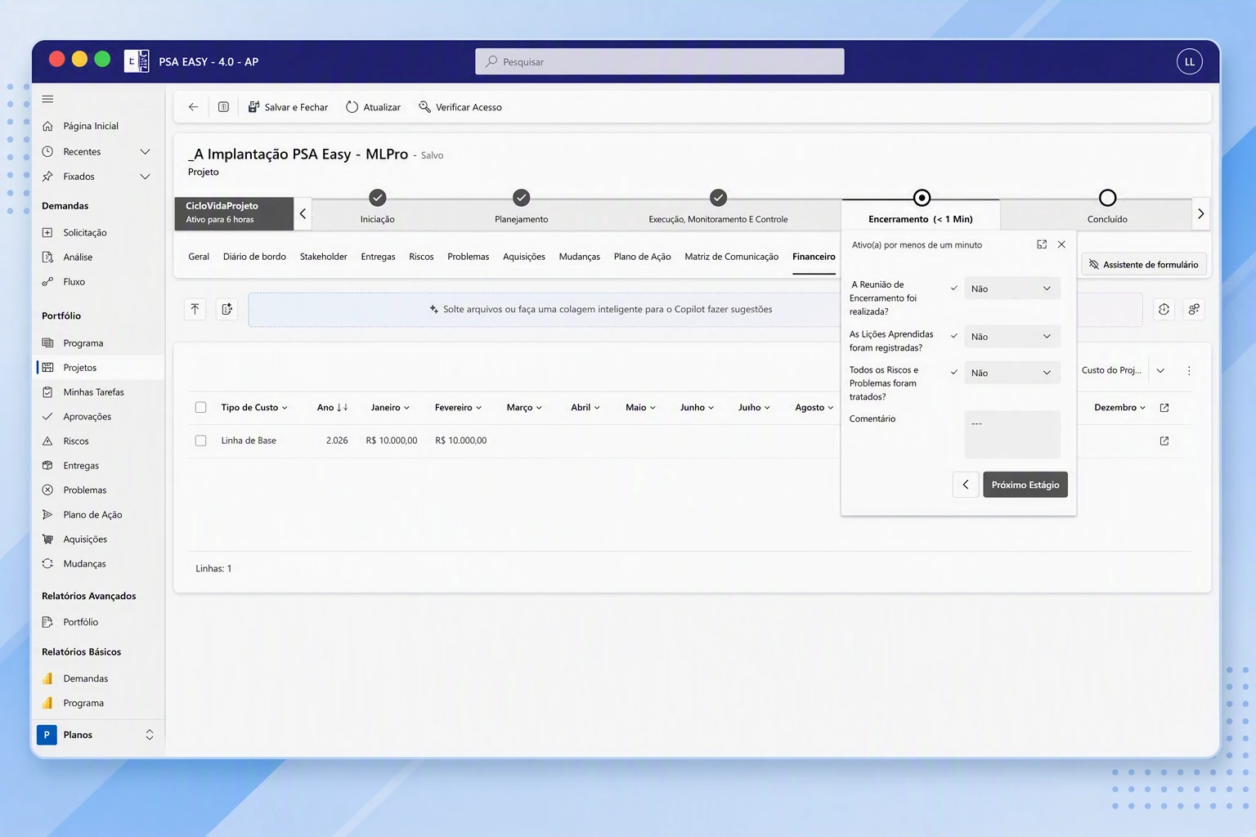
Task: Switch to the Entregas tab
Action: tap(378, 257)
